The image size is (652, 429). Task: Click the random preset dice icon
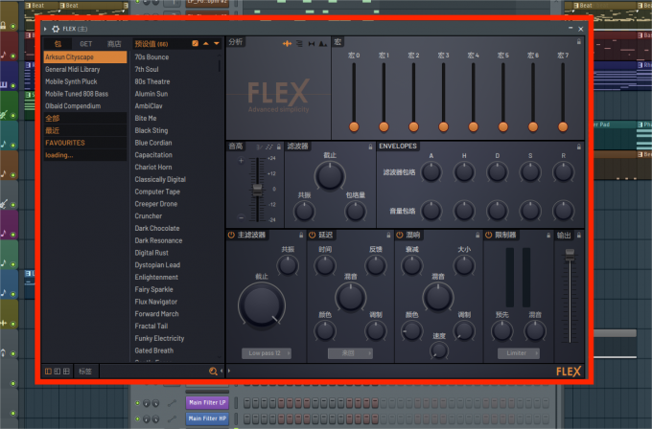pyautogui.click(x=195, y=43)
